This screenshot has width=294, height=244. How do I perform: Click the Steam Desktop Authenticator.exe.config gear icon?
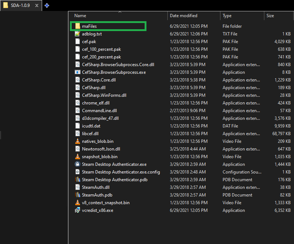[x=78, y=172]
